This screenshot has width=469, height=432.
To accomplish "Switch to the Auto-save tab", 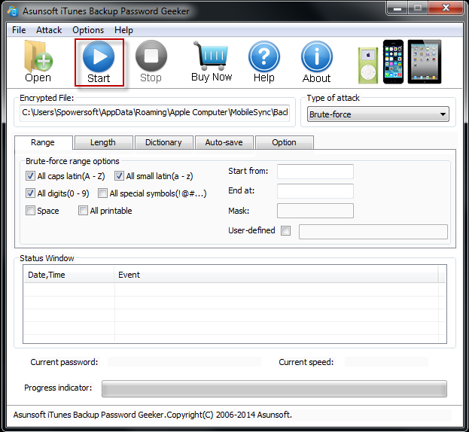I will (x=224, y=142).
